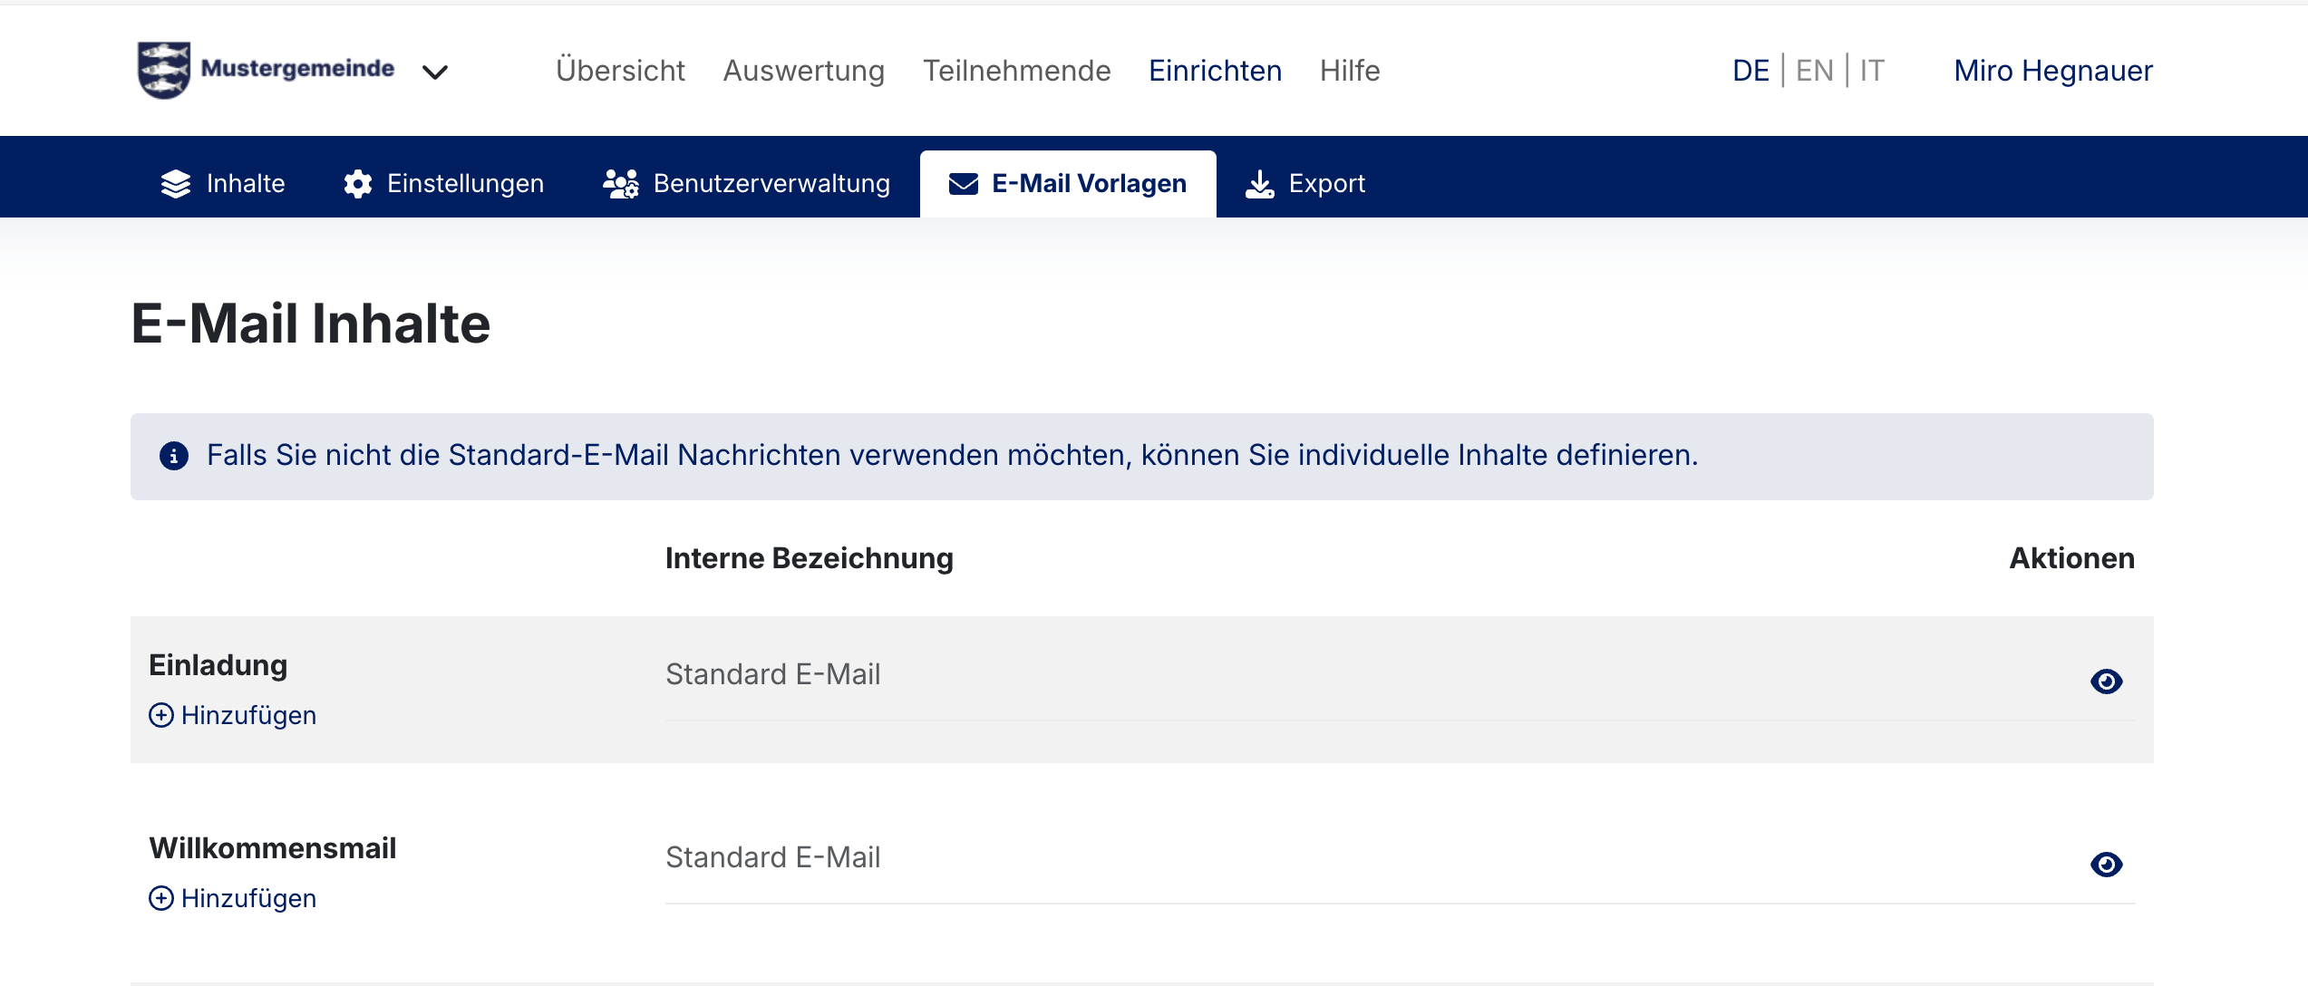
Task: Click the Einstellungen gear icon
Action: (358, 184)
